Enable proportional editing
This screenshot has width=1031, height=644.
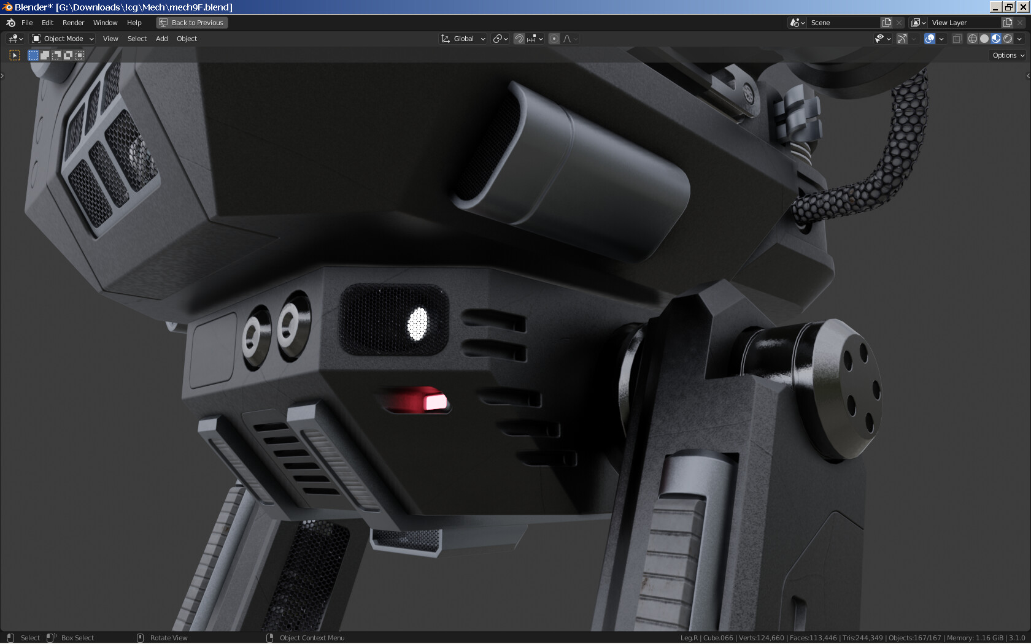point(554,39)
